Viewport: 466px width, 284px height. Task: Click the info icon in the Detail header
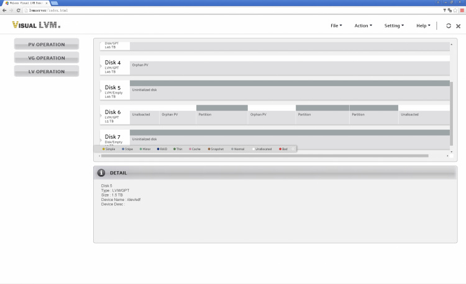coord(101,172)
